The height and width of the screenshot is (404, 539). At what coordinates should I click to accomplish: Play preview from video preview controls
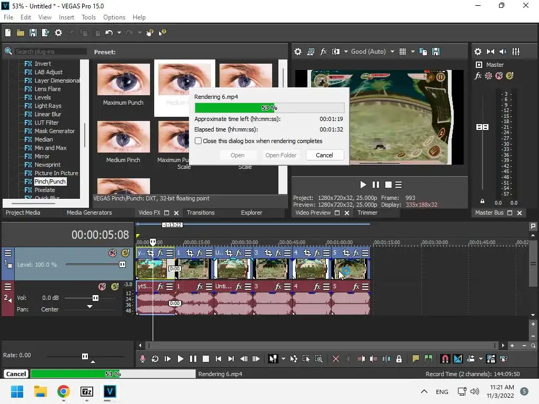[363, 185]
